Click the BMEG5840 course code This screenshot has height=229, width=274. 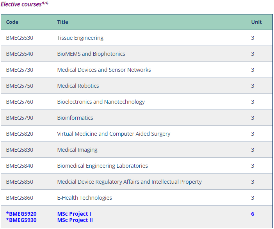pyautogui.click(x=20, y=166)
